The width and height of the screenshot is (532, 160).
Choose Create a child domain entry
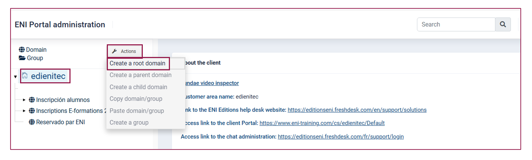[x=139, y=87]
